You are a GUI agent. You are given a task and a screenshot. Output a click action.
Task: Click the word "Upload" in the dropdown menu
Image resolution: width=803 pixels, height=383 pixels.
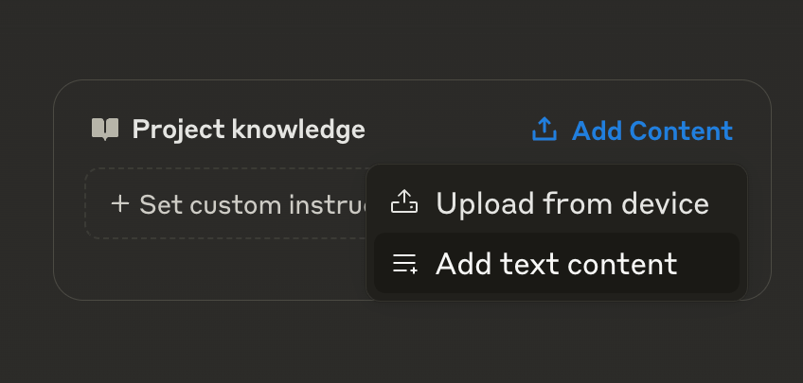485,203
